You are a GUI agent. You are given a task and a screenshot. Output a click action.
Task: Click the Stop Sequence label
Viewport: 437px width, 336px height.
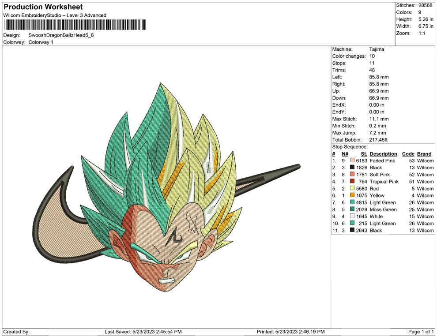[350, 147]
